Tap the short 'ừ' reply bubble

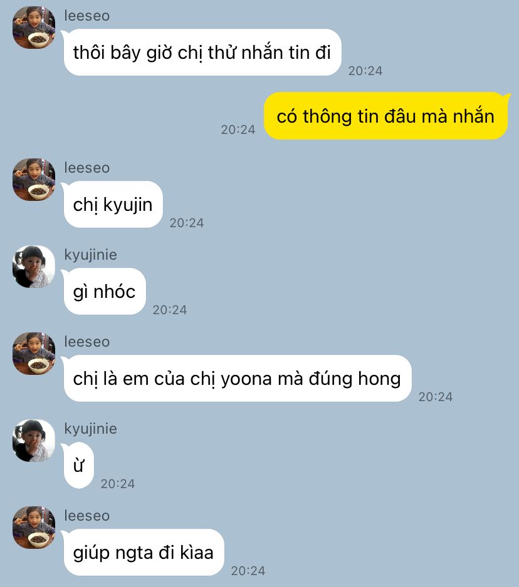(x=78, y=466)
